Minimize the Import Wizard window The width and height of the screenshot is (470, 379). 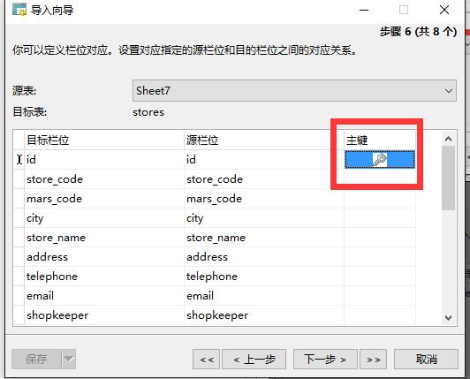(364, 10)
